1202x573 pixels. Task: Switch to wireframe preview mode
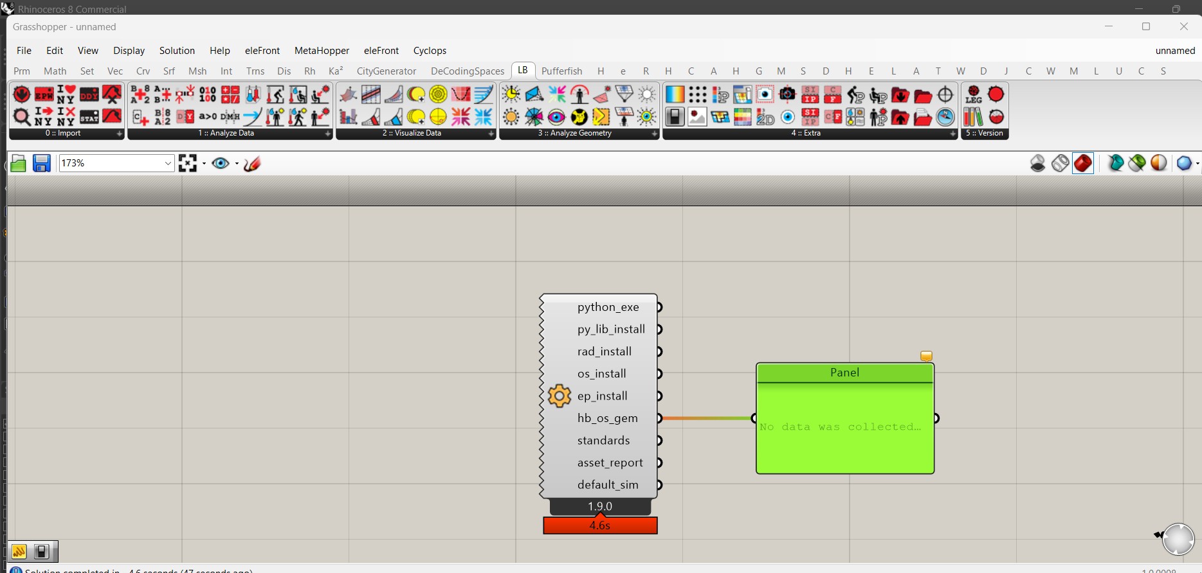click(1060, 163)
